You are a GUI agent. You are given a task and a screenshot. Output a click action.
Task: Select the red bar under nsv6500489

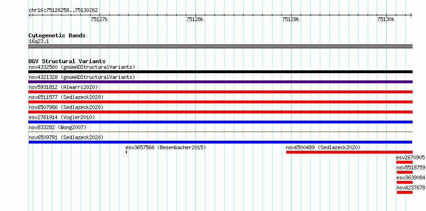coord(349,152)
